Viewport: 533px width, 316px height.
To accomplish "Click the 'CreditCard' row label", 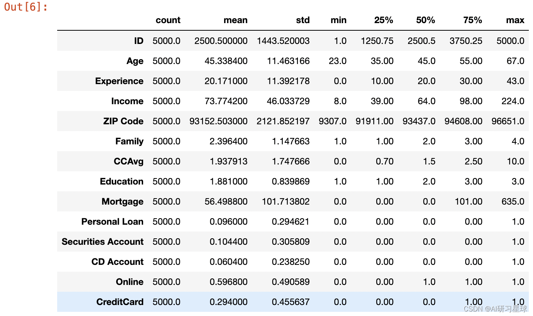I will point(120,302).
